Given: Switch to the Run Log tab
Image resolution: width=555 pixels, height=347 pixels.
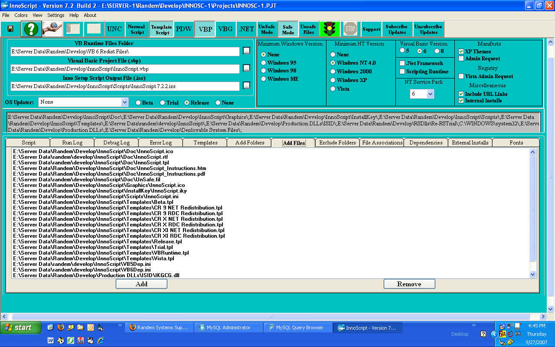Looking at the screenshot, I should tap(72, 142).
